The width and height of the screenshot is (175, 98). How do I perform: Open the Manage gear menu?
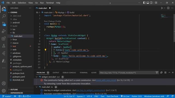point(4,91)
